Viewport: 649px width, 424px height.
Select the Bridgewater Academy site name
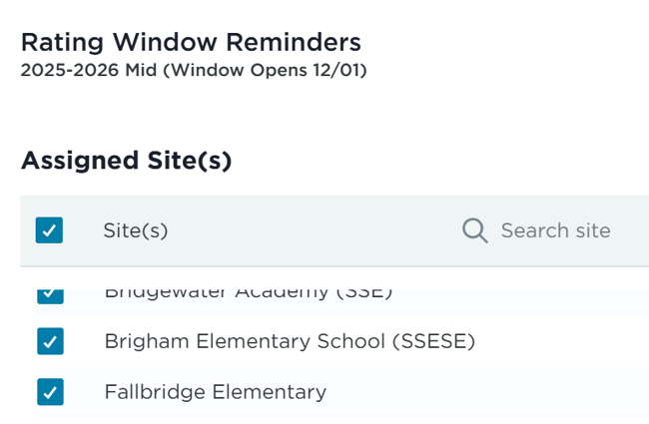click(x=217, y=293)
